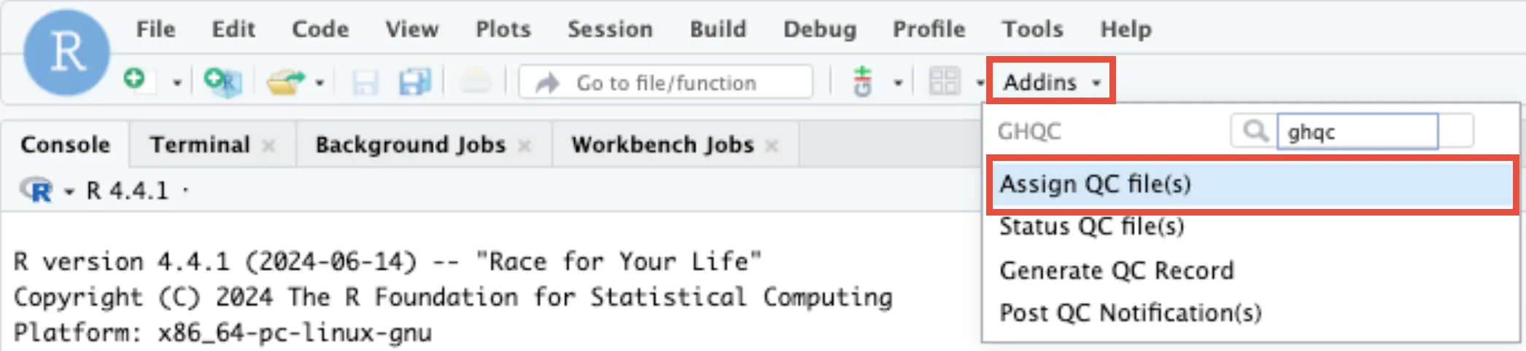Click the Save document icon
Viewport: 1526px width, 351px height.
click(x=365, y=82)
